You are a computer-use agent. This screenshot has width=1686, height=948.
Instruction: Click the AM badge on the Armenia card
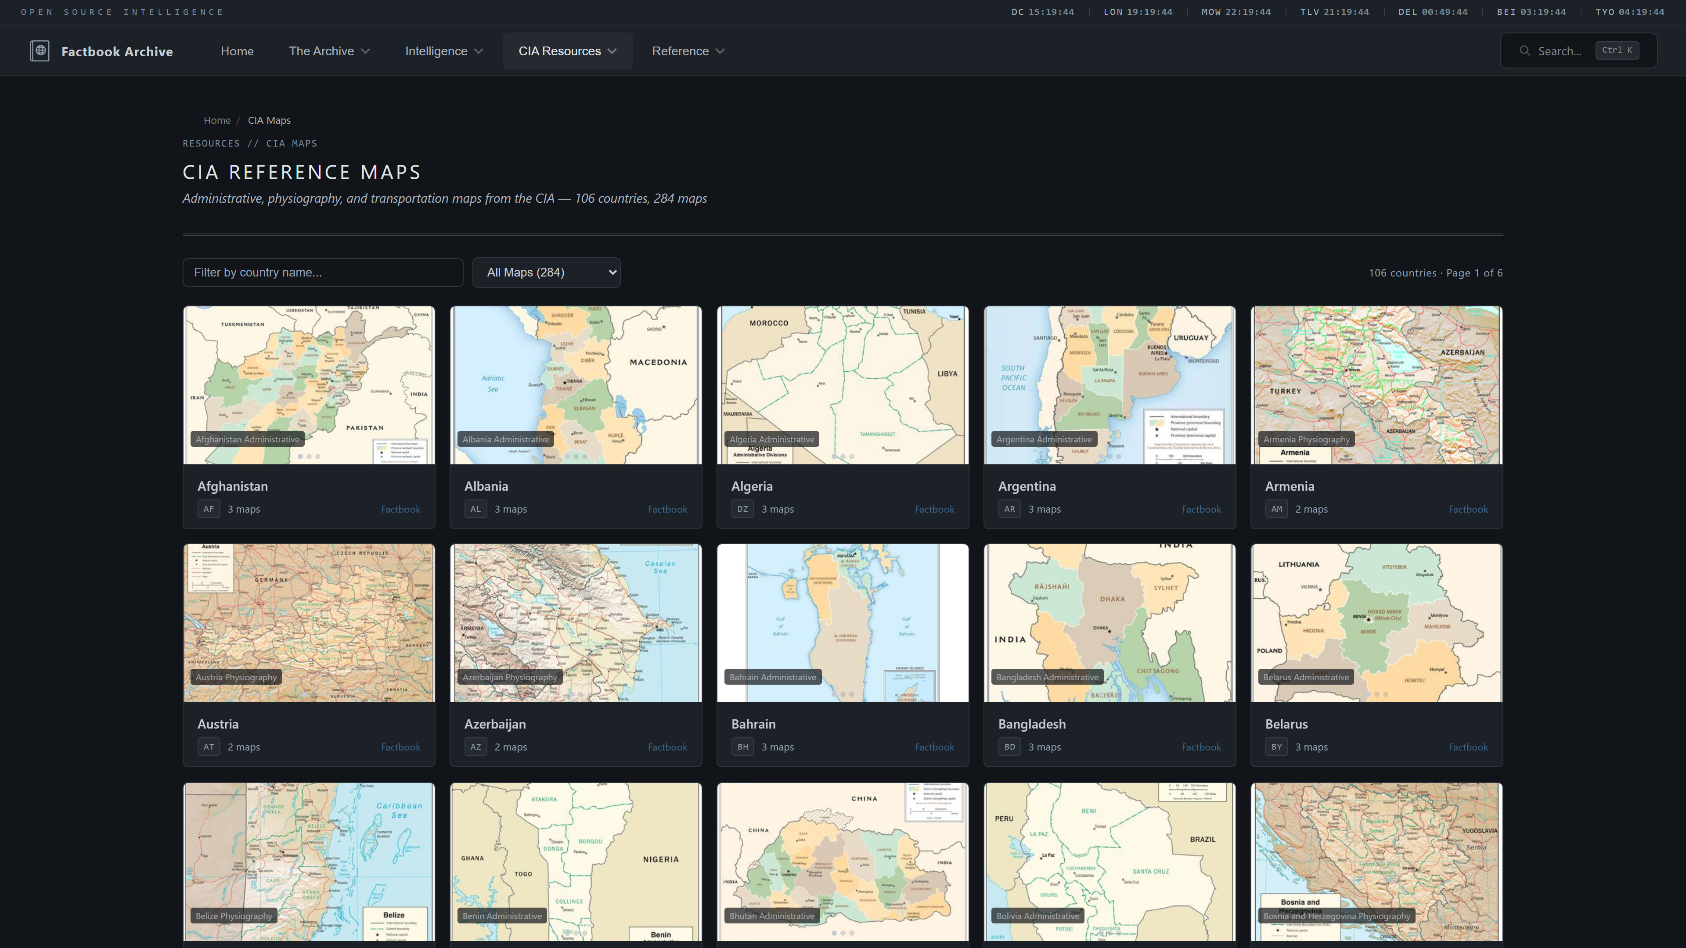coord(1276,509)
